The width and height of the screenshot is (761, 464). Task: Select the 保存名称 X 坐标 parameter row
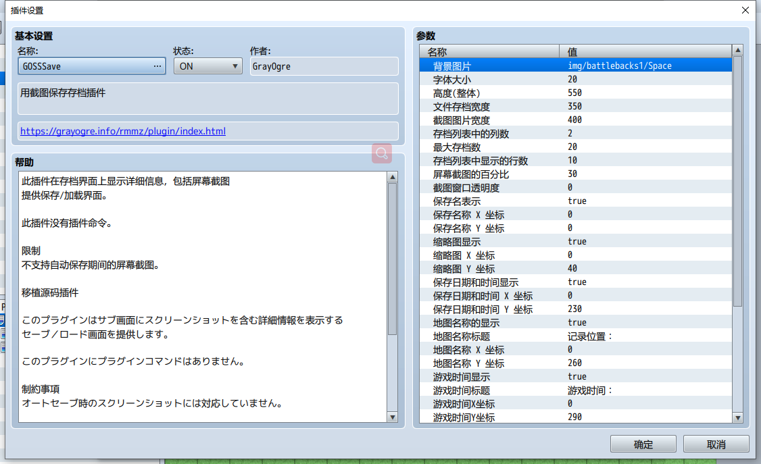(576, 214)
